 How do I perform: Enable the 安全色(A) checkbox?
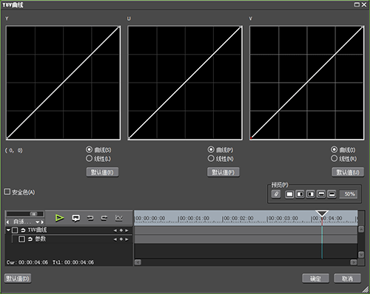7,191
